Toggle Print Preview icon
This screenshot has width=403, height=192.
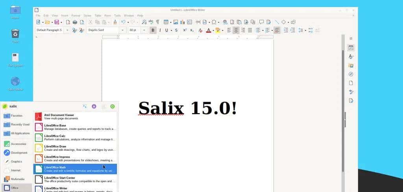click(x=82, y=22)
